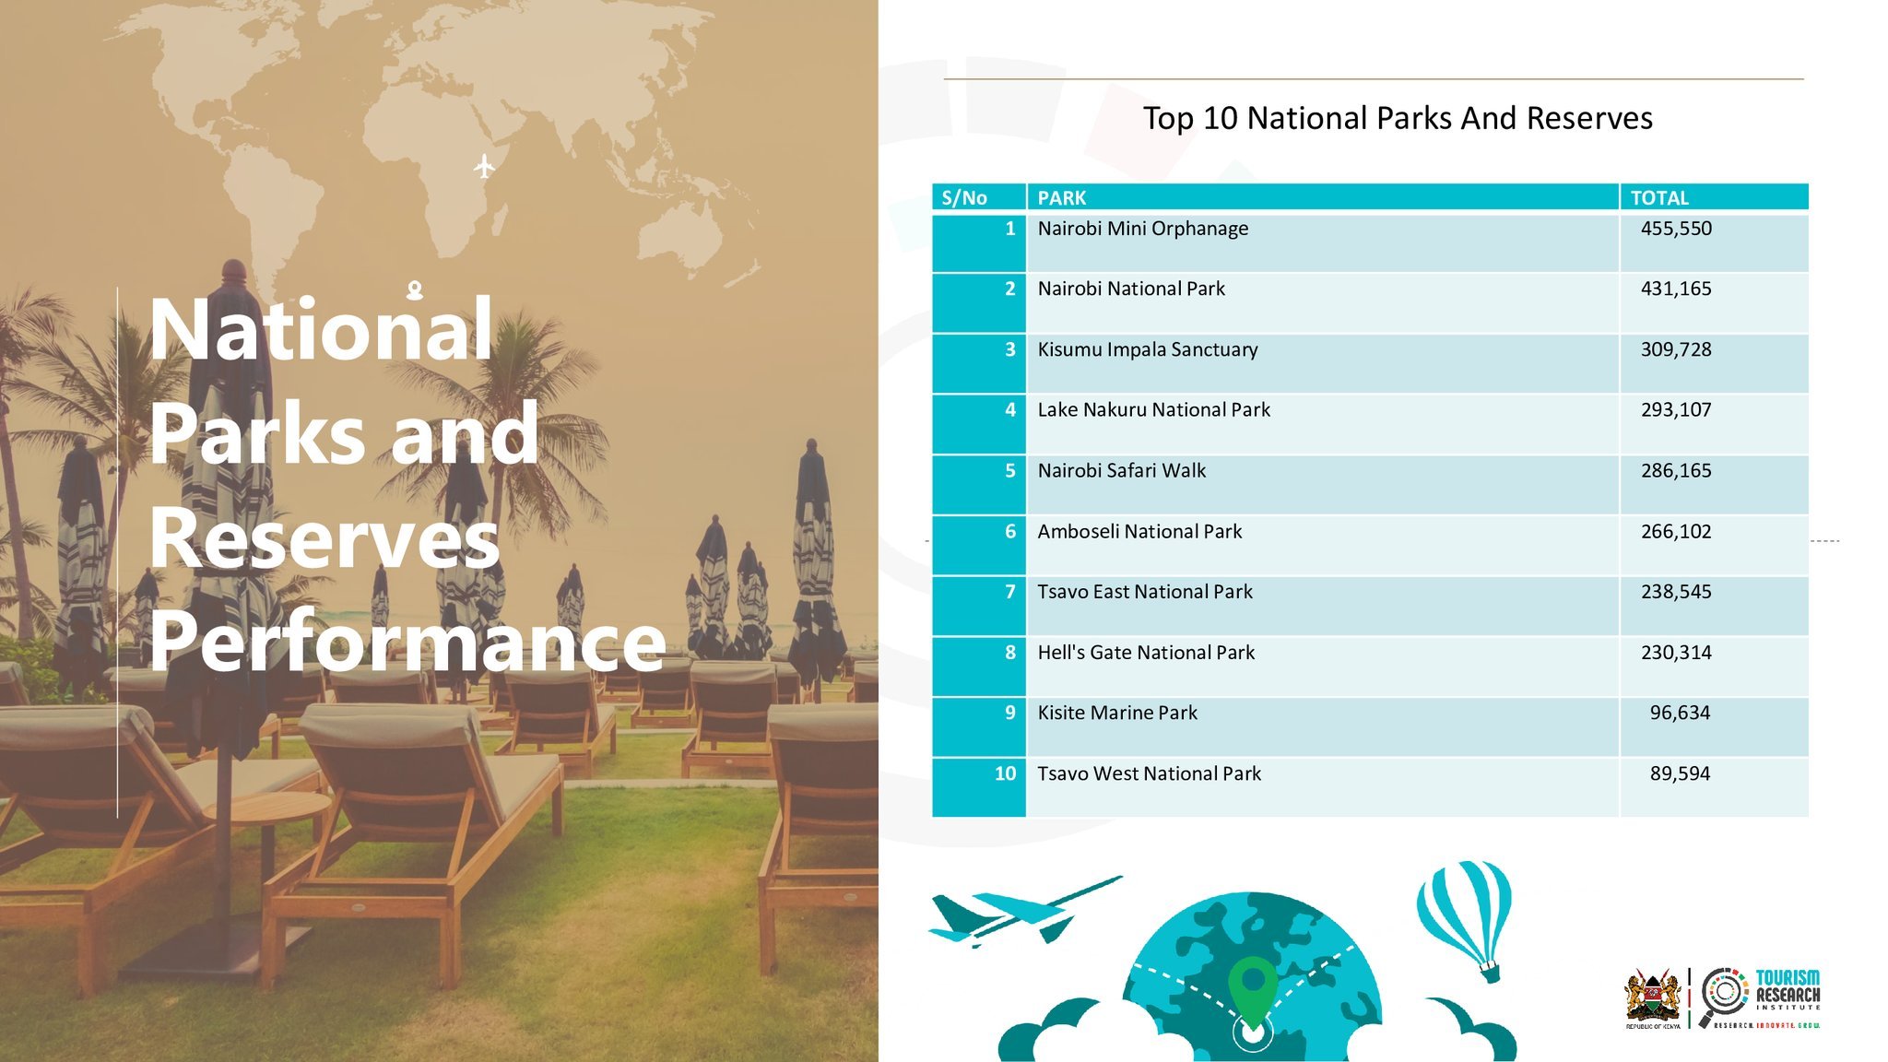Click the 455,550 total value
Image resolution: width=1888 pixels, height=1062 pixels.
(x=1675, y=229)
